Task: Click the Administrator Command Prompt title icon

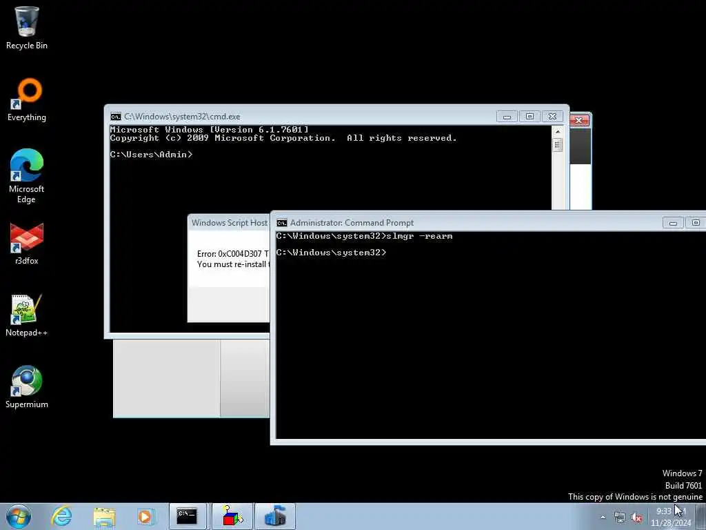Action: point(282,223)
